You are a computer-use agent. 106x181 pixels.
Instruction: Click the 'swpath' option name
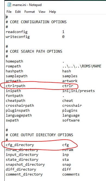pyautogui.click(x=12, y=120)
